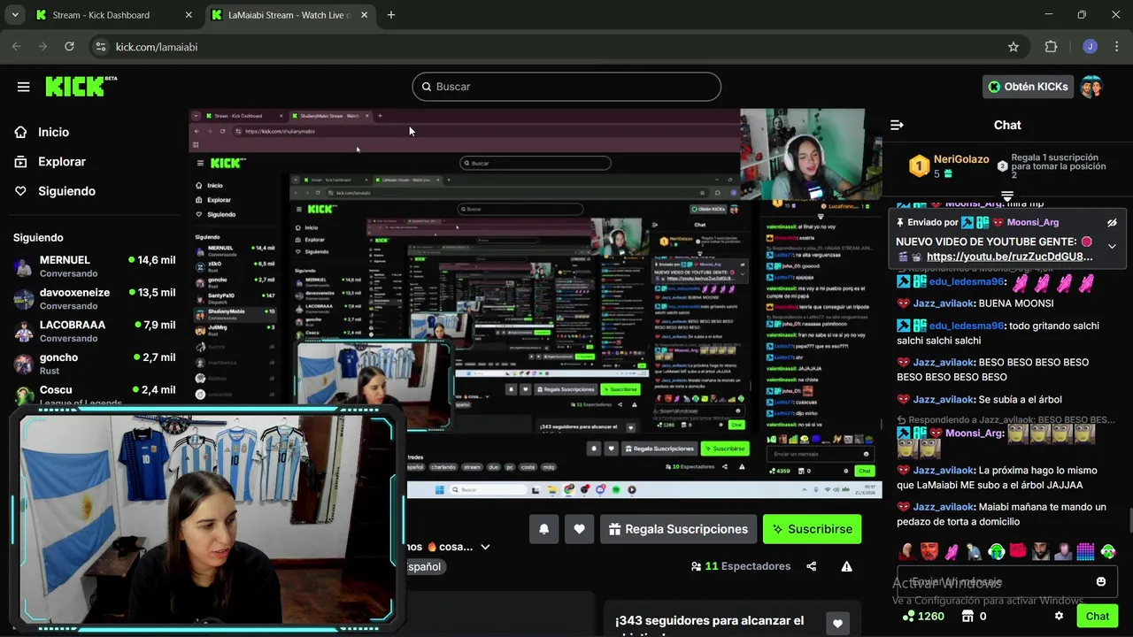Collapse the chat panel with the arrow-lines icon
The height and width of the screenshot is (637, 1133).
coord(897,125)
